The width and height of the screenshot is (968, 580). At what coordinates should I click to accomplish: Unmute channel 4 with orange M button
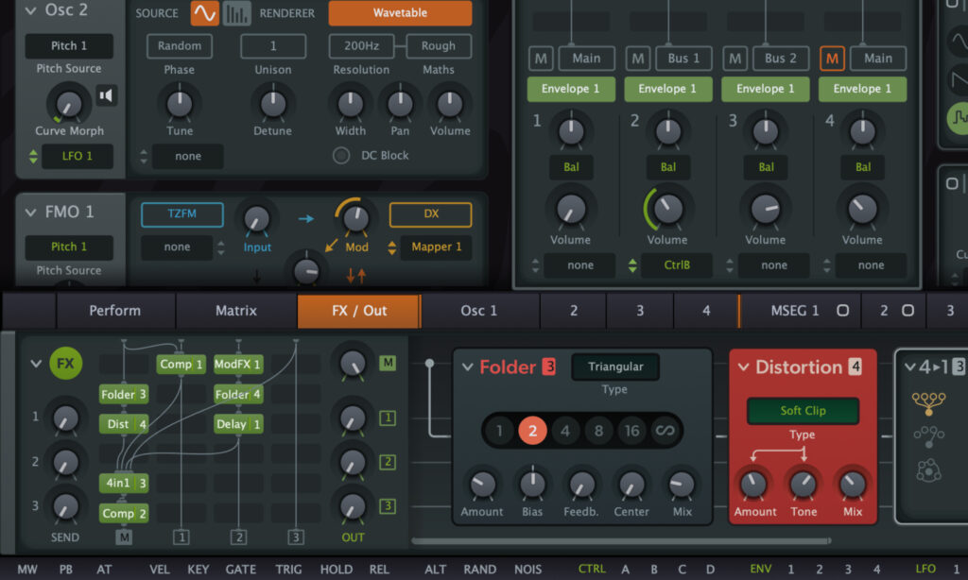pyautogui.click(x=832, y=59)
